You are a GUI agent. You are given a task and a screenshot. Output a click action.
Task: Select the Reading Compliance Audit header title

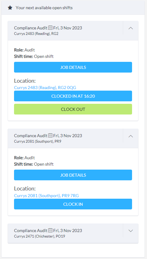point(30,28)
